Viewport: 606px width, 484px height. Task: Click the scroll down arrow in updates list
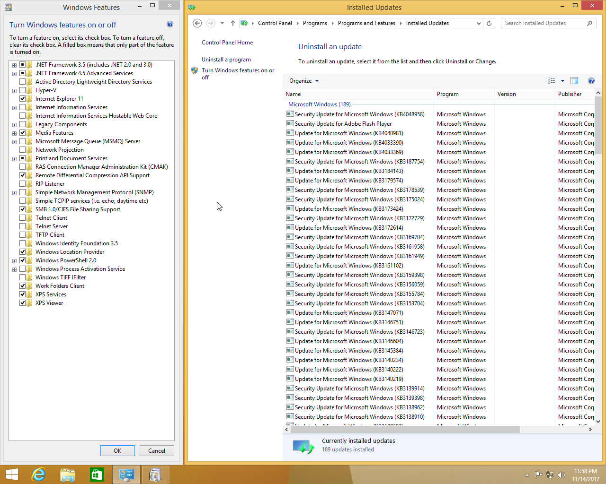coord(598,421)
